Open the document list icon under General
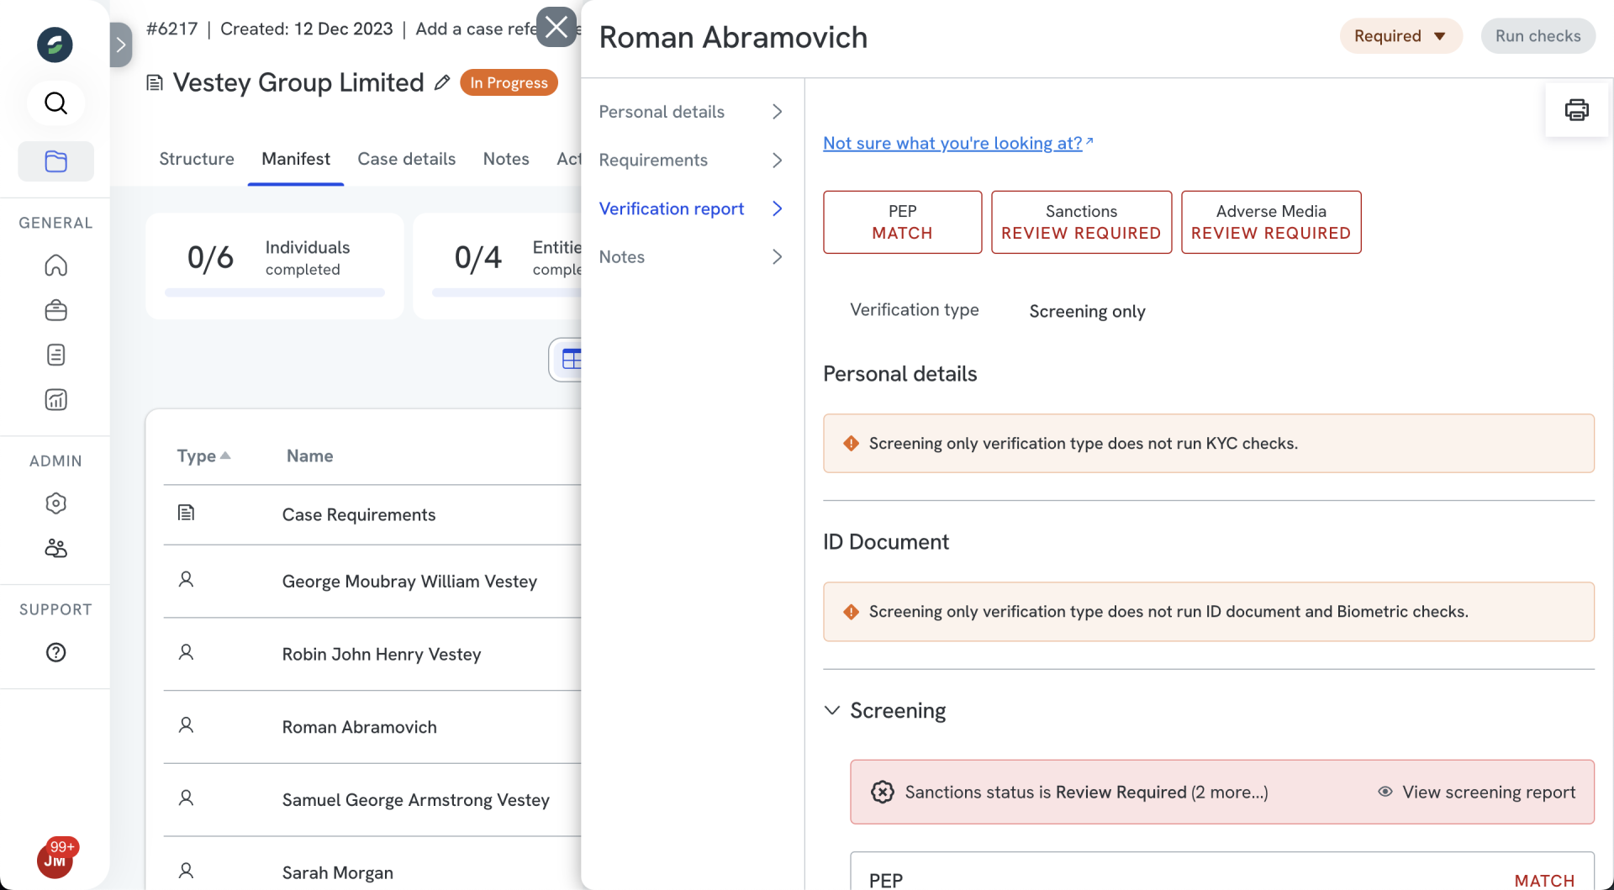The height and width of the screenshot is (890, 1614). tap(55, 355)
